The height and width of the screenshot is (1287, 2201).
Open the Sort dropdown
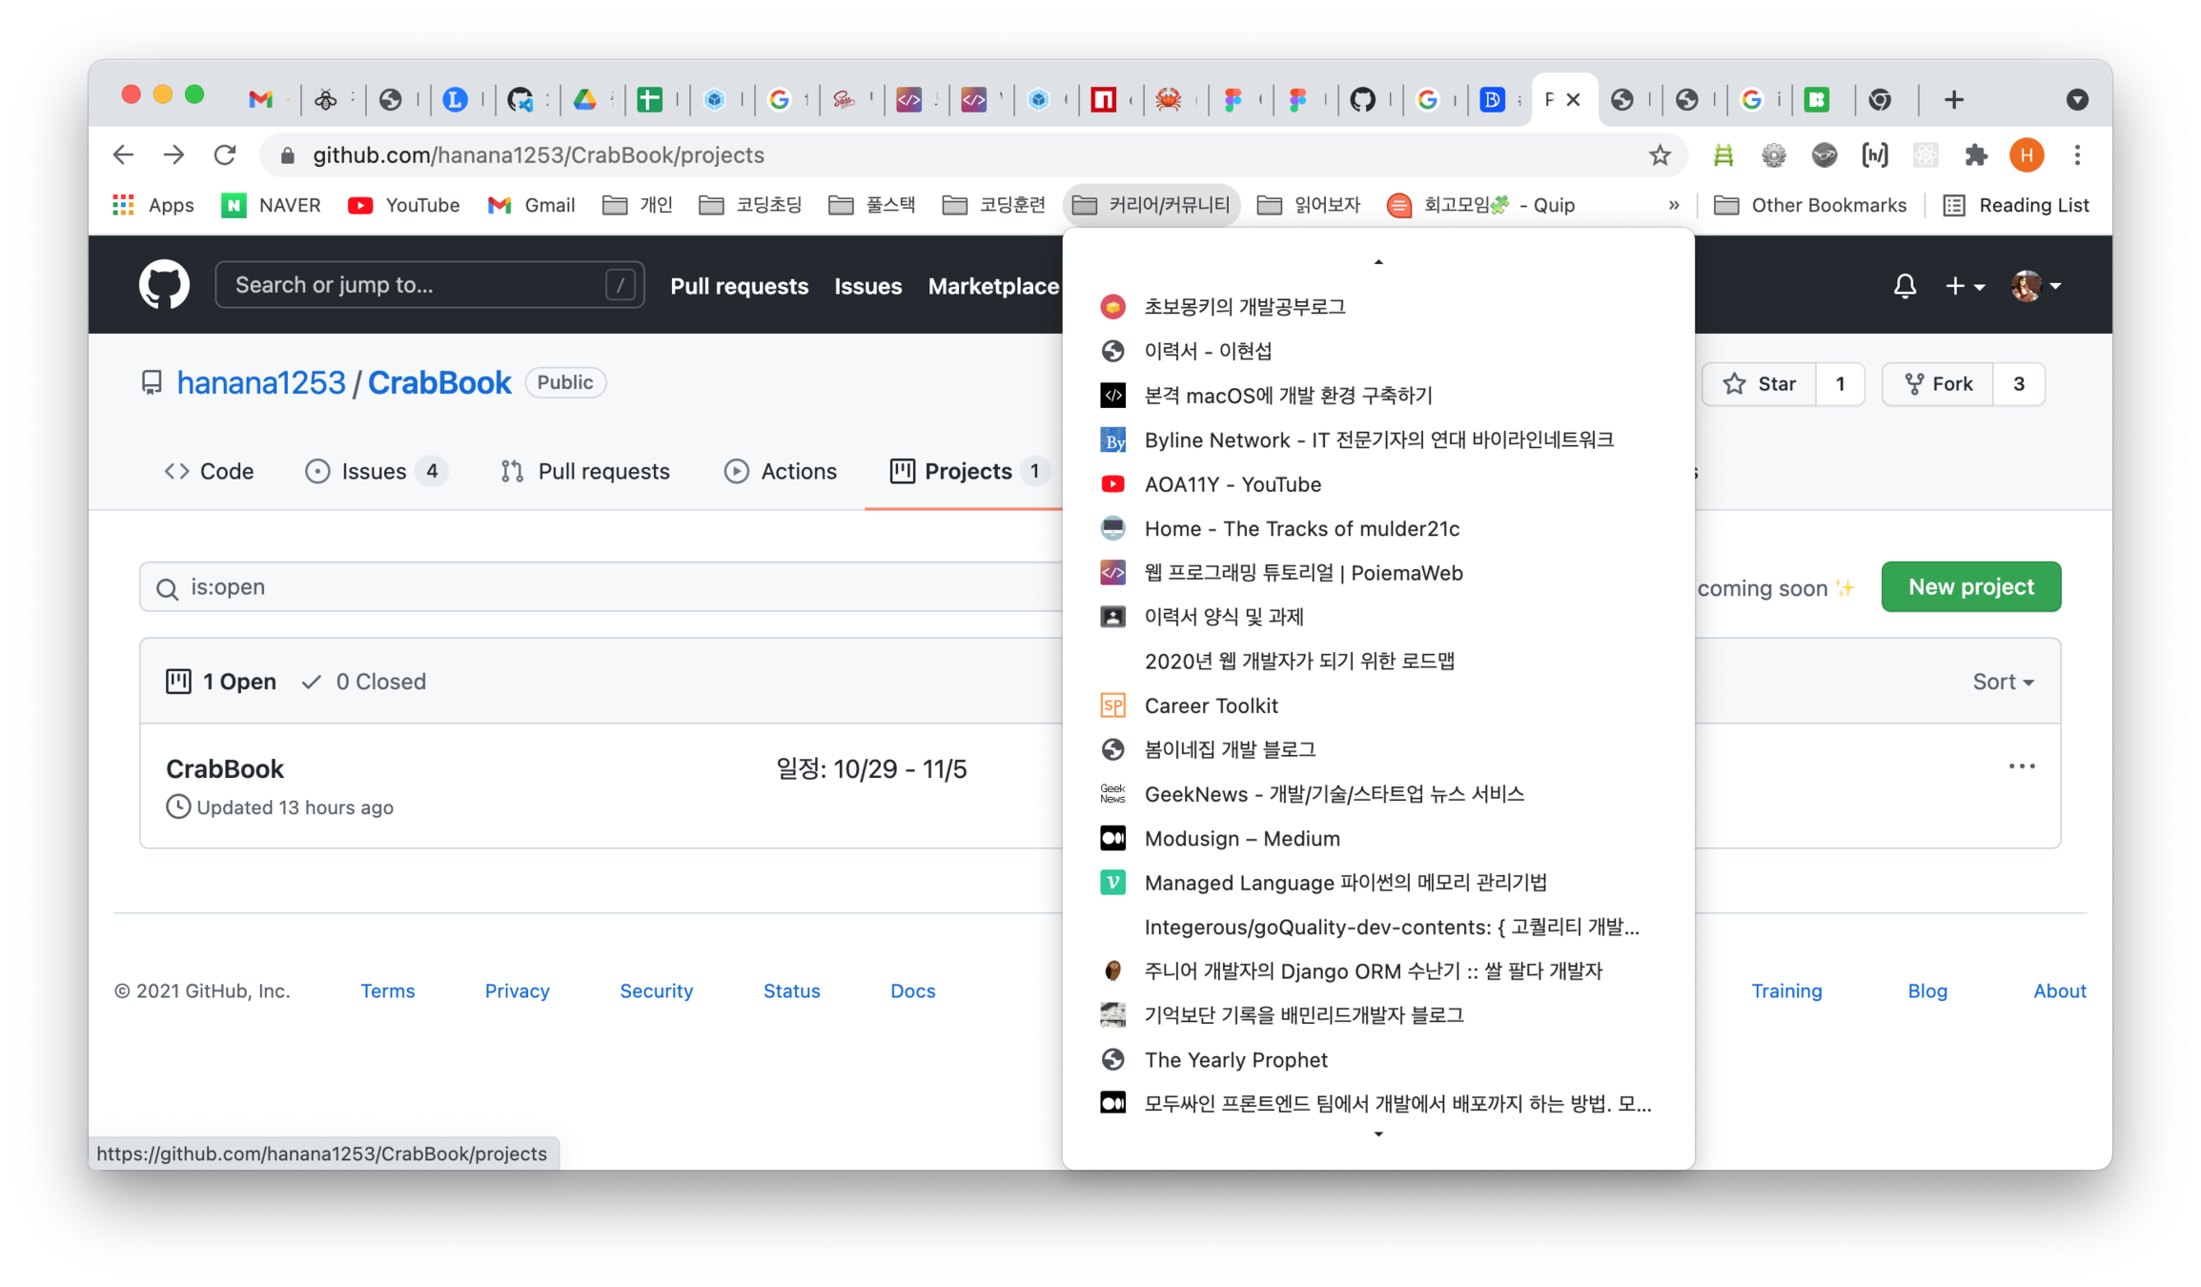click(x=2003, y=682)
